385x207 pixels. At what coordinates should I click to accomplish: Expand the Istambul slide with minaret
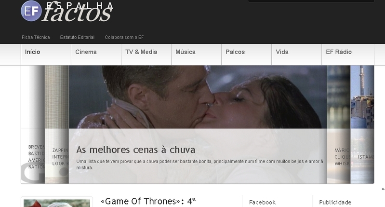362,124
